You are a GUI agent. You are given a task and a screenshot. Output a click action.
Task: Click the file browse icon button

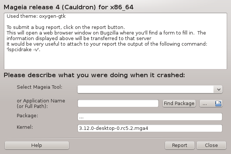tap(211, 104)
